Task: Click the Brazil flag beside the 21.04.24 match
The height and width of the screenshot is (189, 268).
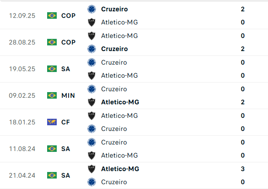Action: point(52,175)
